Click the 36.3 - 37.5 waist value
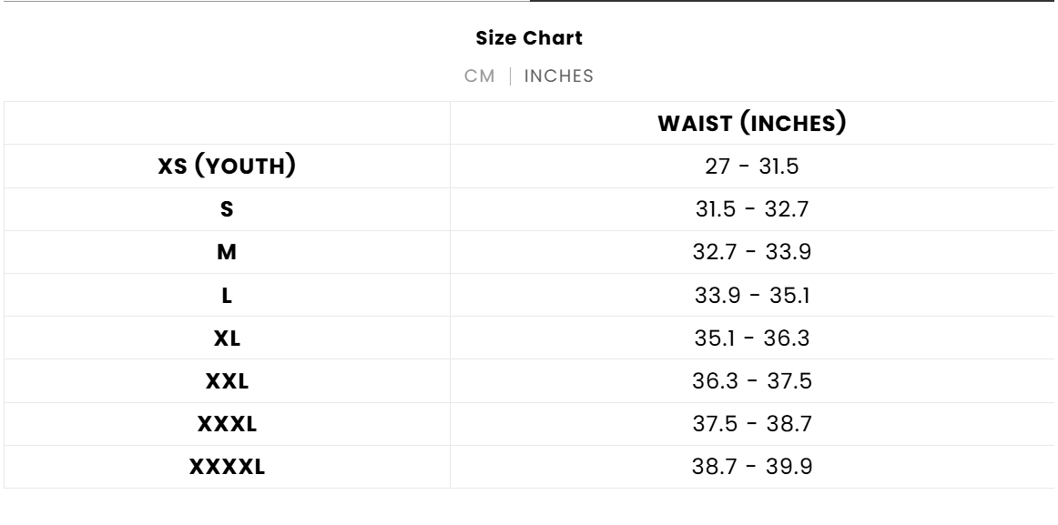 coord(751,381)
